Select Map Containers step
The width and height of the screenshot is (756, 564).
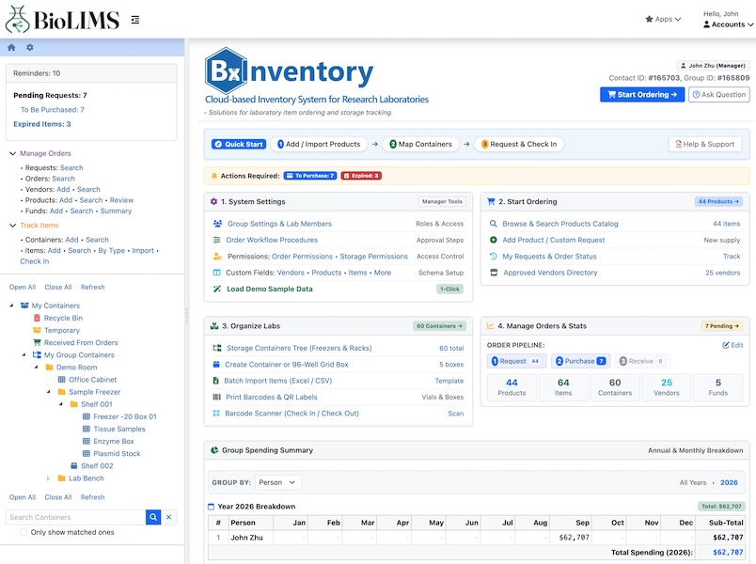pos(420,144)
